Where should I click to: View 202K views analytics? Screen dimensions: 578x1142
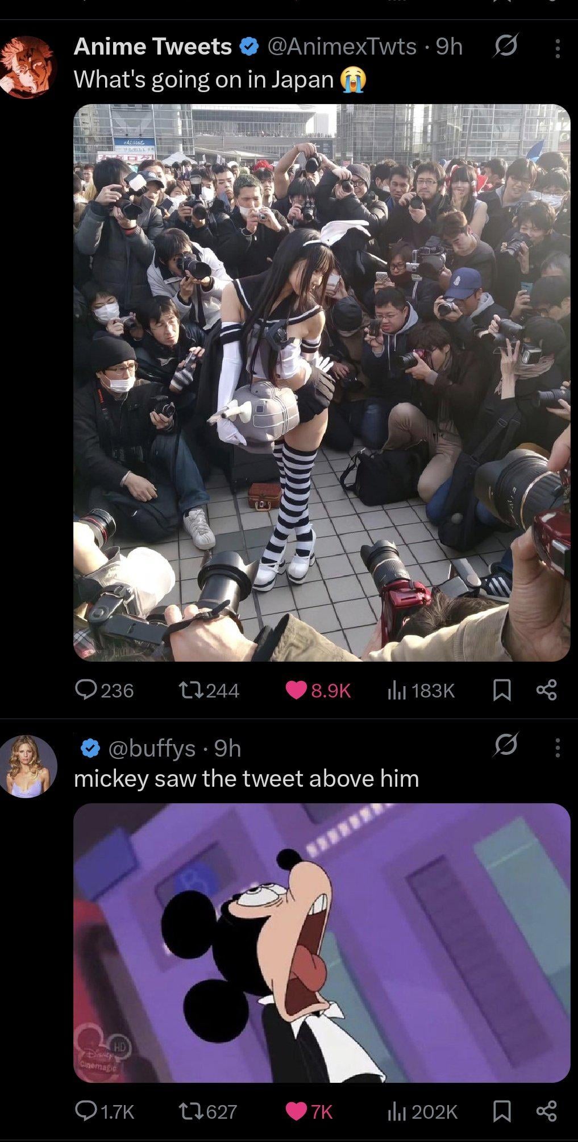click(x=422, y=1111)
